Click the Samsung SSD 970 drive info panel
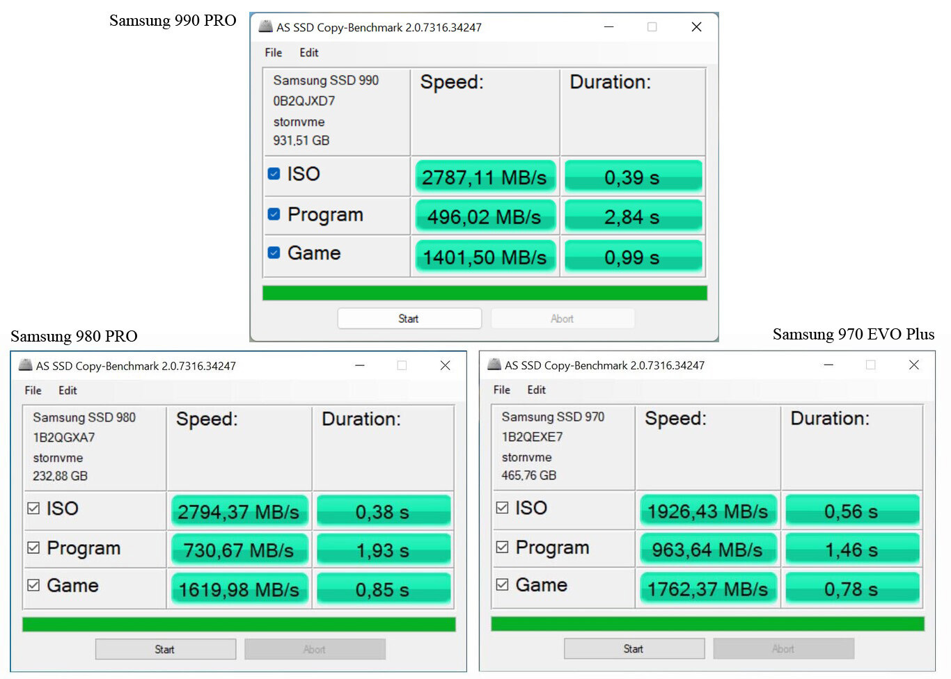This screenshot has width=951, height=679. point(563,448)
